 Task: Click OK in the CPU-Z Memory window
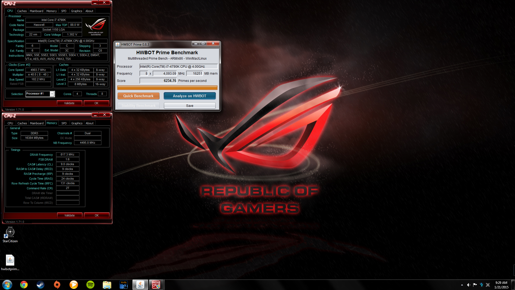[97, 215]
